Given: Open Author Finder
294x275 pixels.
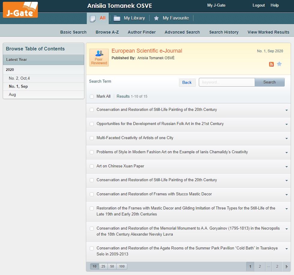Looking at the screenshot, I should (141, 32).
